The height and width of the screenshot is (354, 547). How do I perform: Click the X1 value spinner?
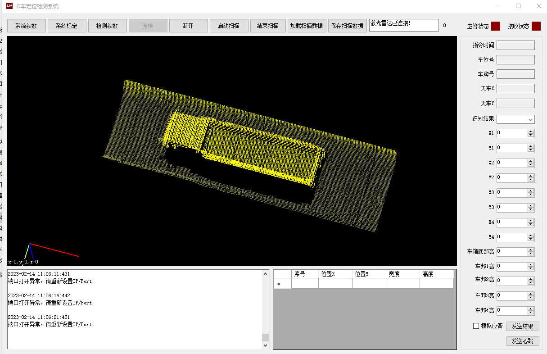(515, 133)
